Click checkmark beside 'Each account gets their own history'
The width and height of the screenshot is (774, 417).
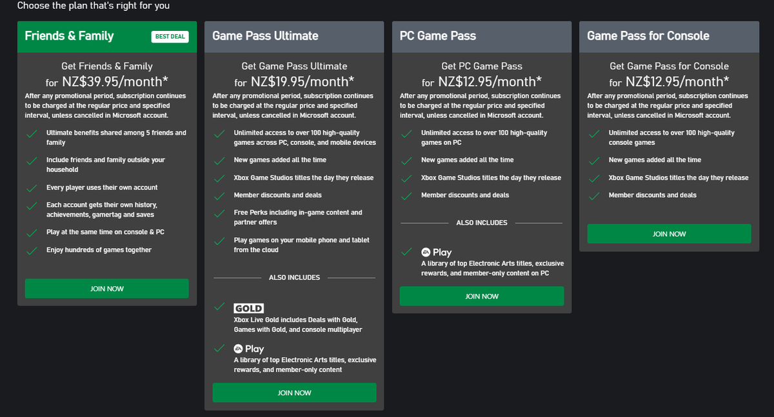click(x=32, y=206)
